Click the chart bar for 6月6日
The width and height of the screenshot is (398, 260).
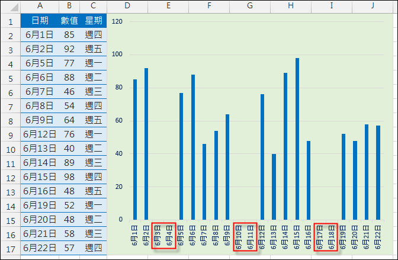click(x=193, y=147)
